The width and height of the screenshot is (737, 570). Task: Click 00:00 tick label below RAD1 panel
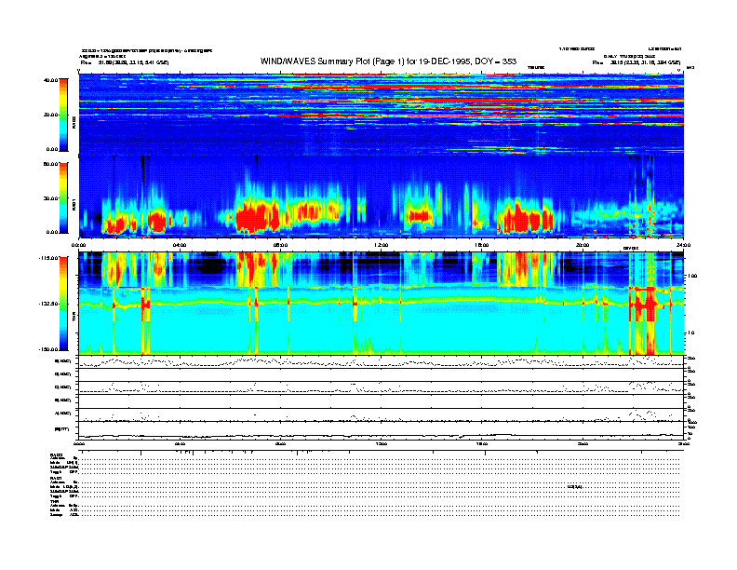click(79, 245)
